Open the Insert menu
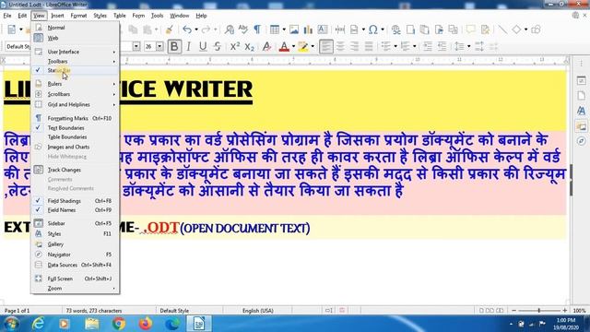 (x=57, y=16)
